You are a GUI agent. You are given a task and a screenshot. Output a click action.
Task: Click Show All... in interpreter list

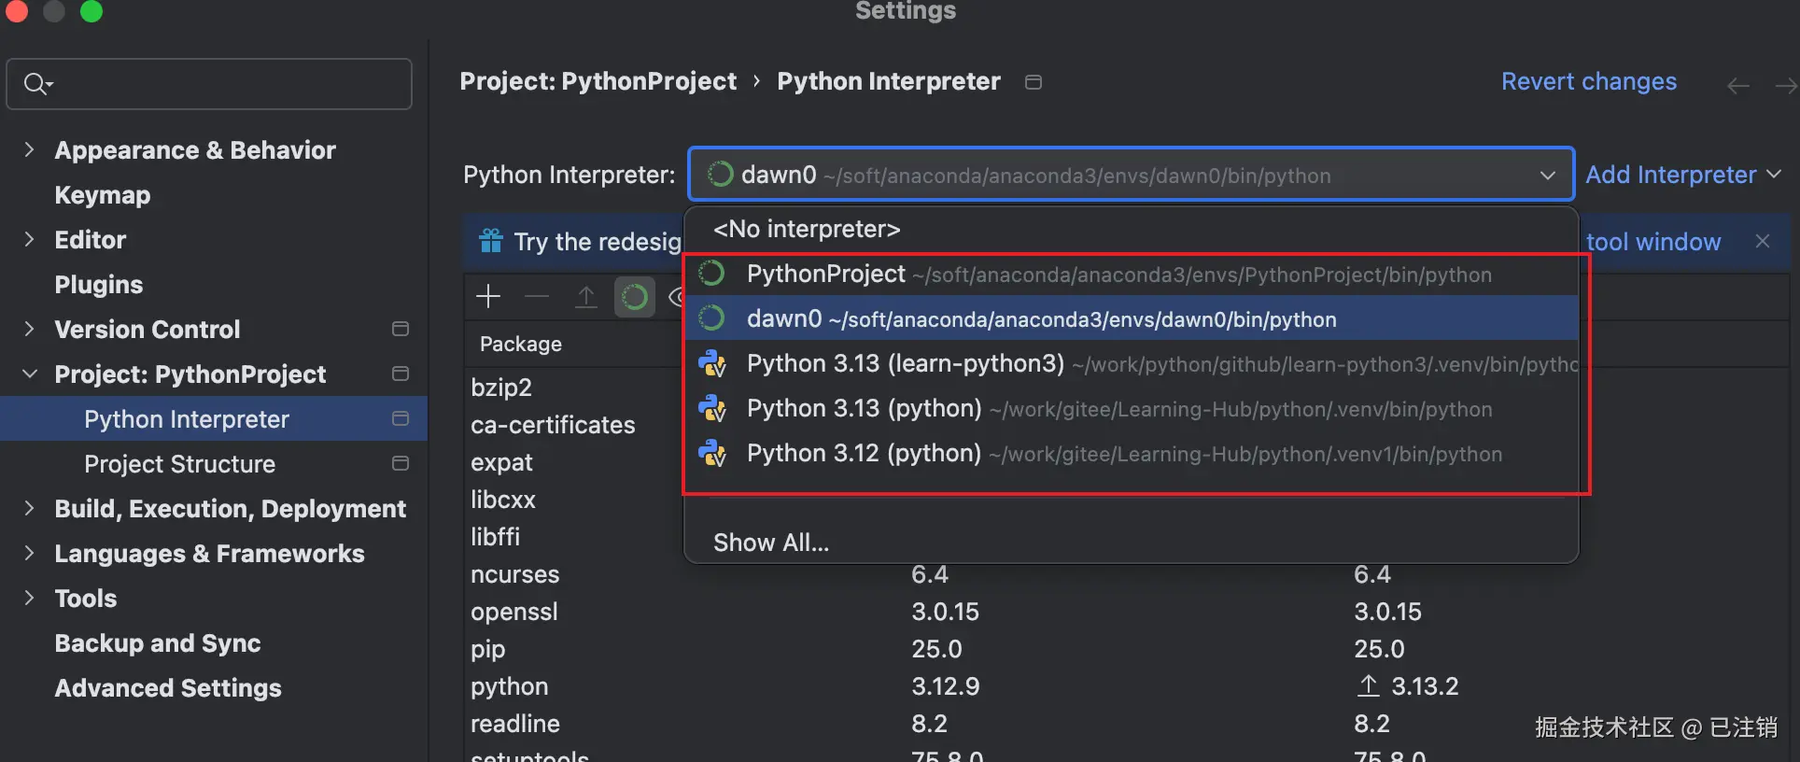(771, 543)
